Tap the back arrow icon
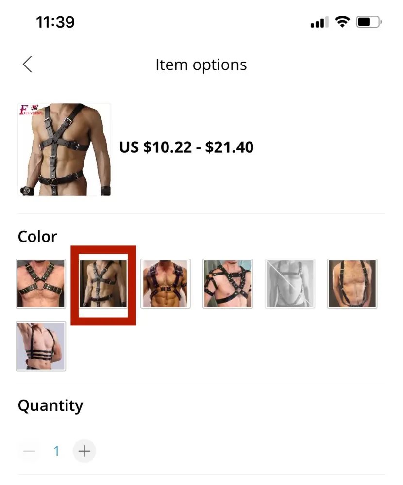 pyautogui.click(x=27, y=65)
